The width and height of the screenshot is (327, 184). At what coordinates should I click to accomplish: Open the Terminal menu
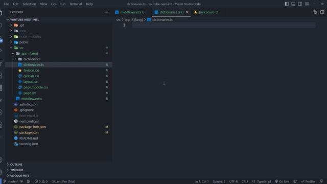(x=76, y=4)
